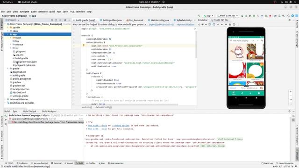The height and width of the screenshot is (168, 299).
Task: Click the emulator power button icon
Action: (199, 24)
